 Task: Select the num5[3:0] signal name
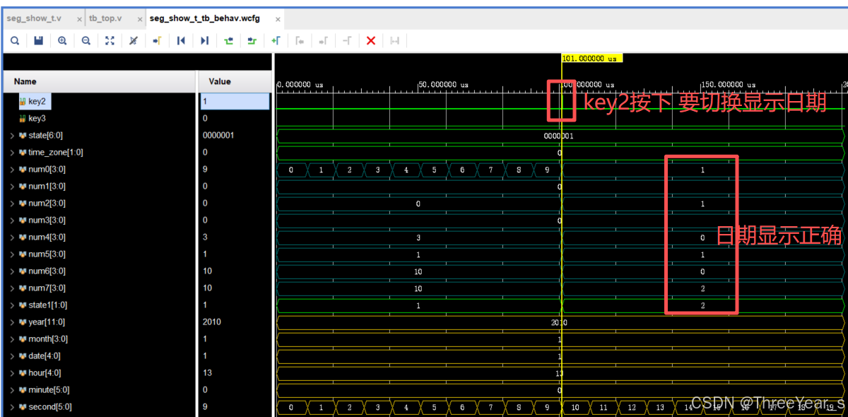pyautogui.click(x=47, y=254)
